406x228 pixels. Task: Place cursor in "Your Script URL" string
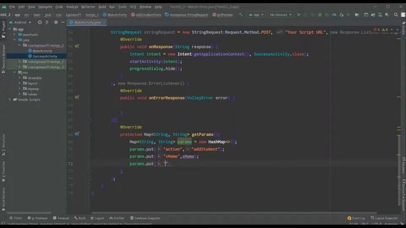point(304,32)
